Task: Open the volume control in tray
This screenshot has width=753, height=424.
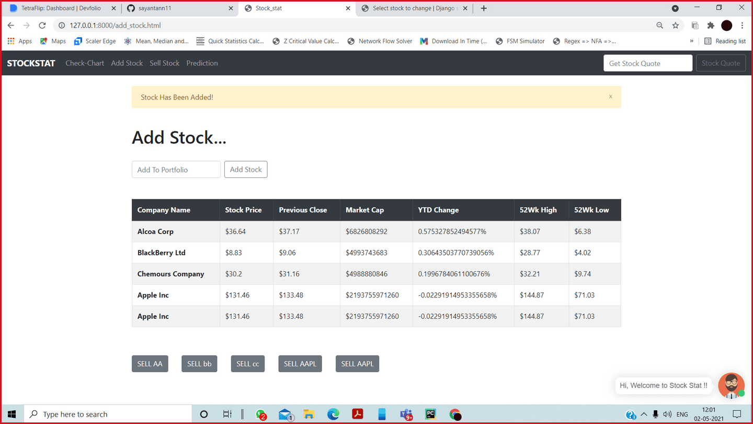Action: [667, 414]
